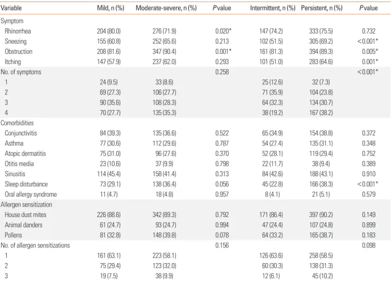Click the value '8 (4.1)'
The width and height of the screenshot is (392, 282).
coord(273,194)
